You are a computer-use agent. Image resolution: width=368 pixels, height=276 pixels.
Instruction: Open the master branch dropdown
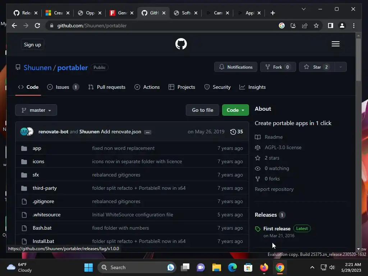(36, 110)
